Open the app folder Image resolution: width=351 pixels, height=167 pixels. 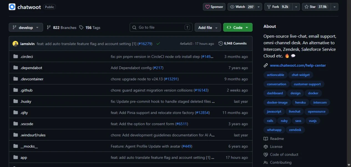(24, 158)
